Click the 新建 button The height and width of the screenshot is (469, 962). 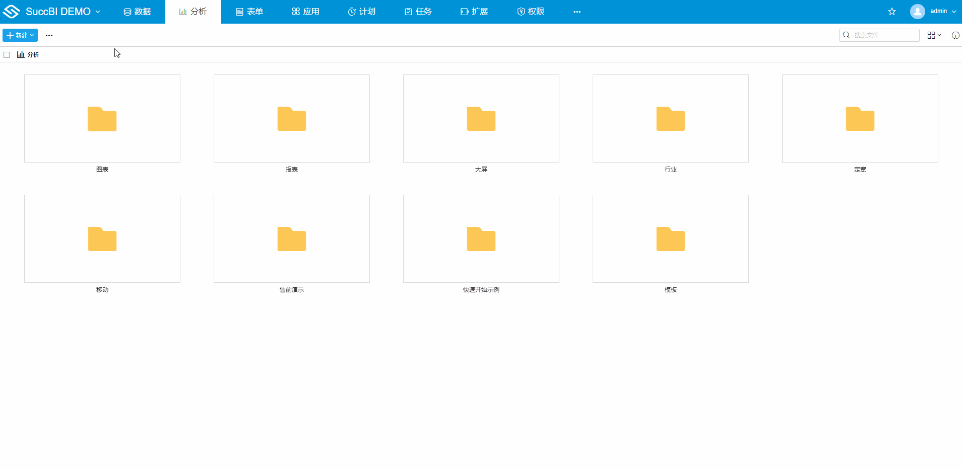click(20, 35)
